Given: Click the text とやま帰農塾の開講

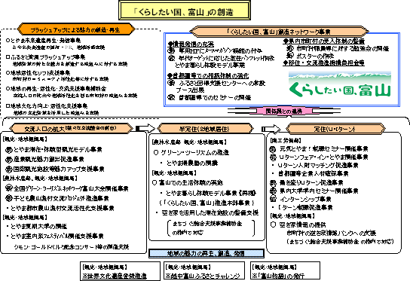Looking at the screenshot, I should 192,163.
